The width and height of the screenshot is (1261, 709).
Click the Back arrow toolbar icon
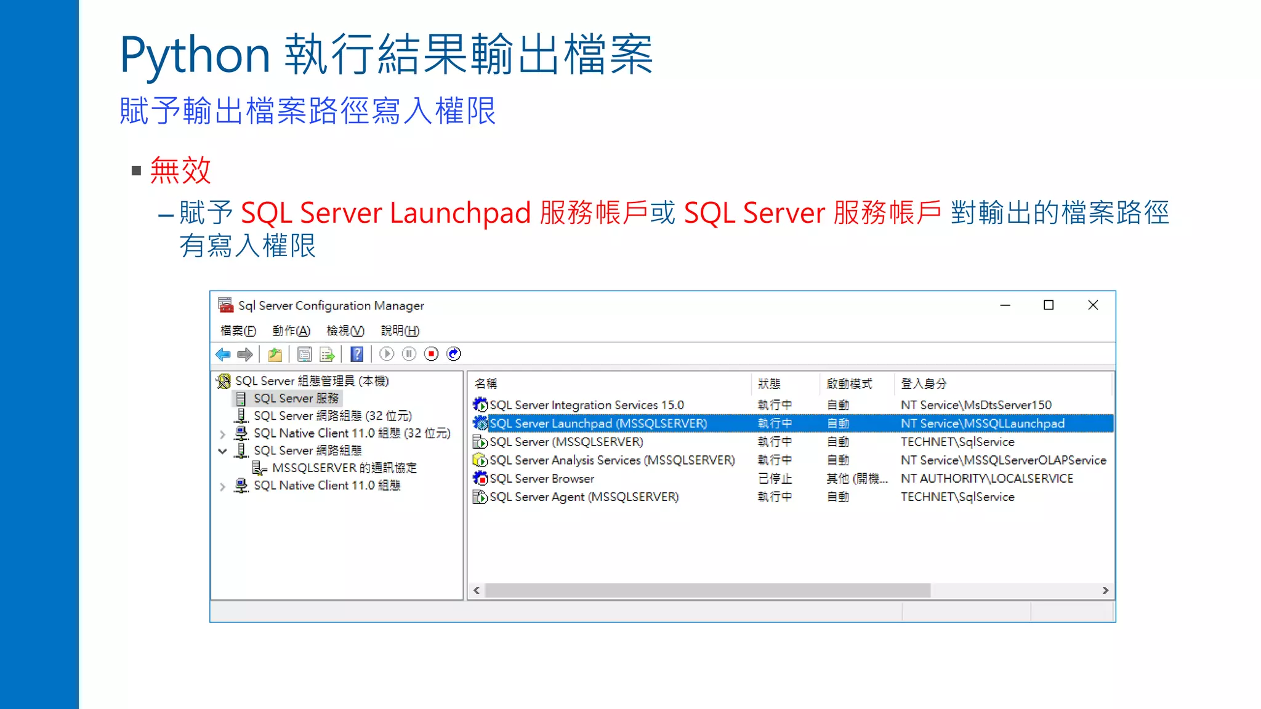[x=222, y=354]
